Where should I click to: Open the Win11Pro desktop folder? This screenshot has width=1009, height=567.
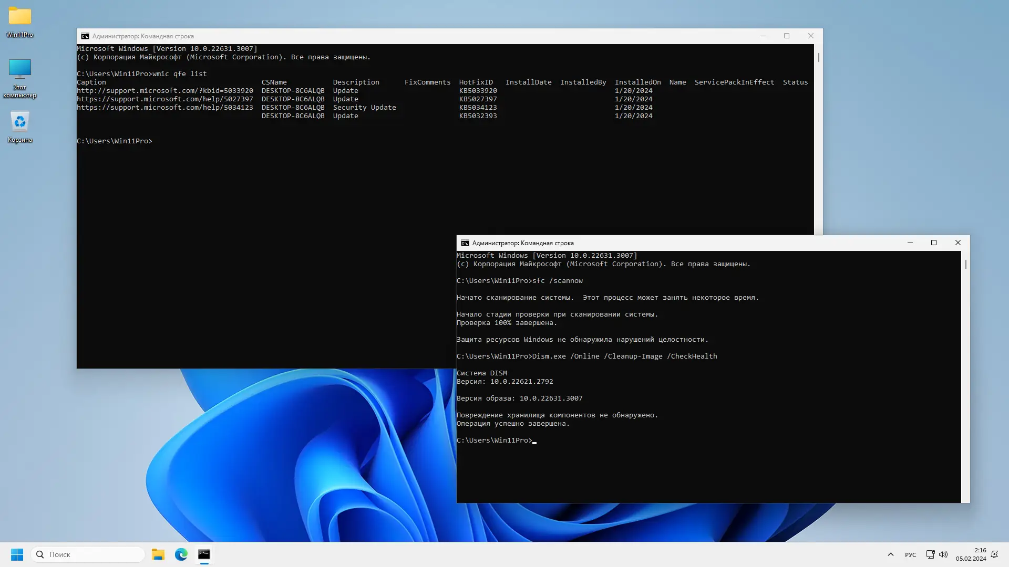click(x=20, y=17)
